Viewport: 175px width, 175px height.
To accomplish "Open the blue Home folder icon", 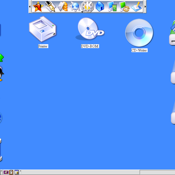I will [100, 7].
